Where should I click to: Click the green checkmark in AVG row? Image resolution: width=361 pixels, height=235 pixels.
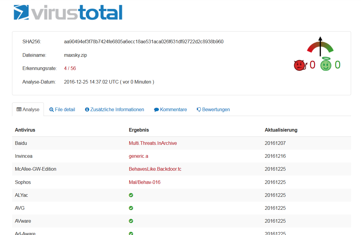(x=131, y=208)
